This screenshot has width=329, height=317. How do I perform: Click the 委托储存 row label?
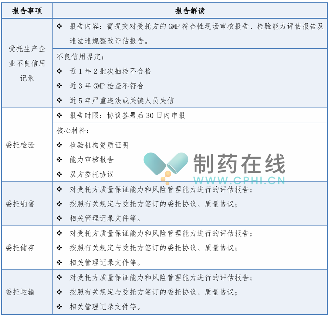pyautogui.click(x=20, y=248)
